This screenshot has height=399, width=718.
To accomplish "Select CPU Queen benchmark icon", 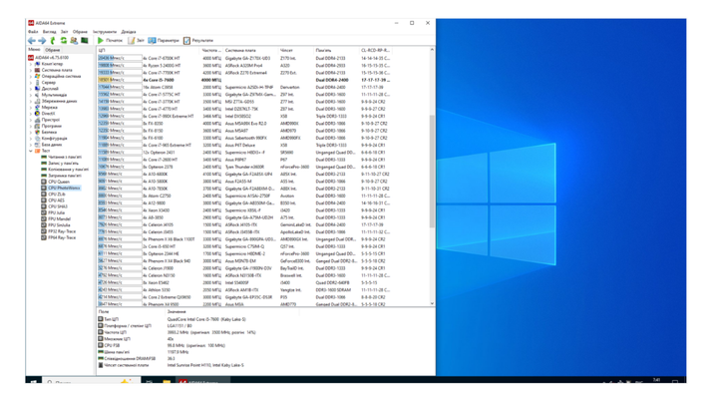I will [x=44, y=182].
